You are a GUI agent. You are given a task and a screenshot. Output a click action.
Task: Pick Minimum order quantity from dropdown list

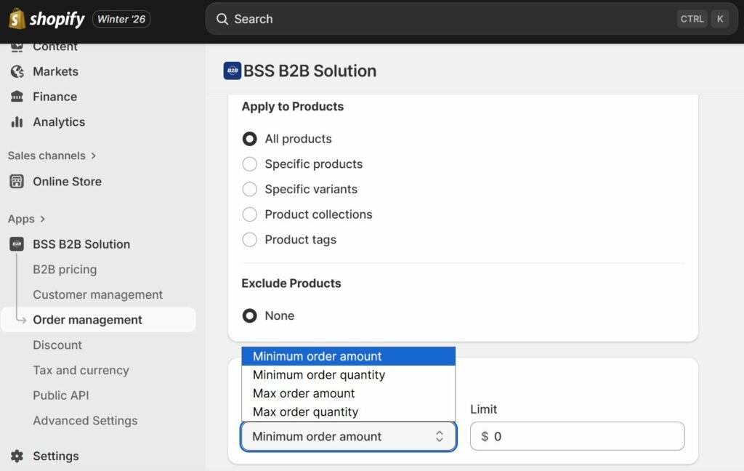(x=348, y=374)
